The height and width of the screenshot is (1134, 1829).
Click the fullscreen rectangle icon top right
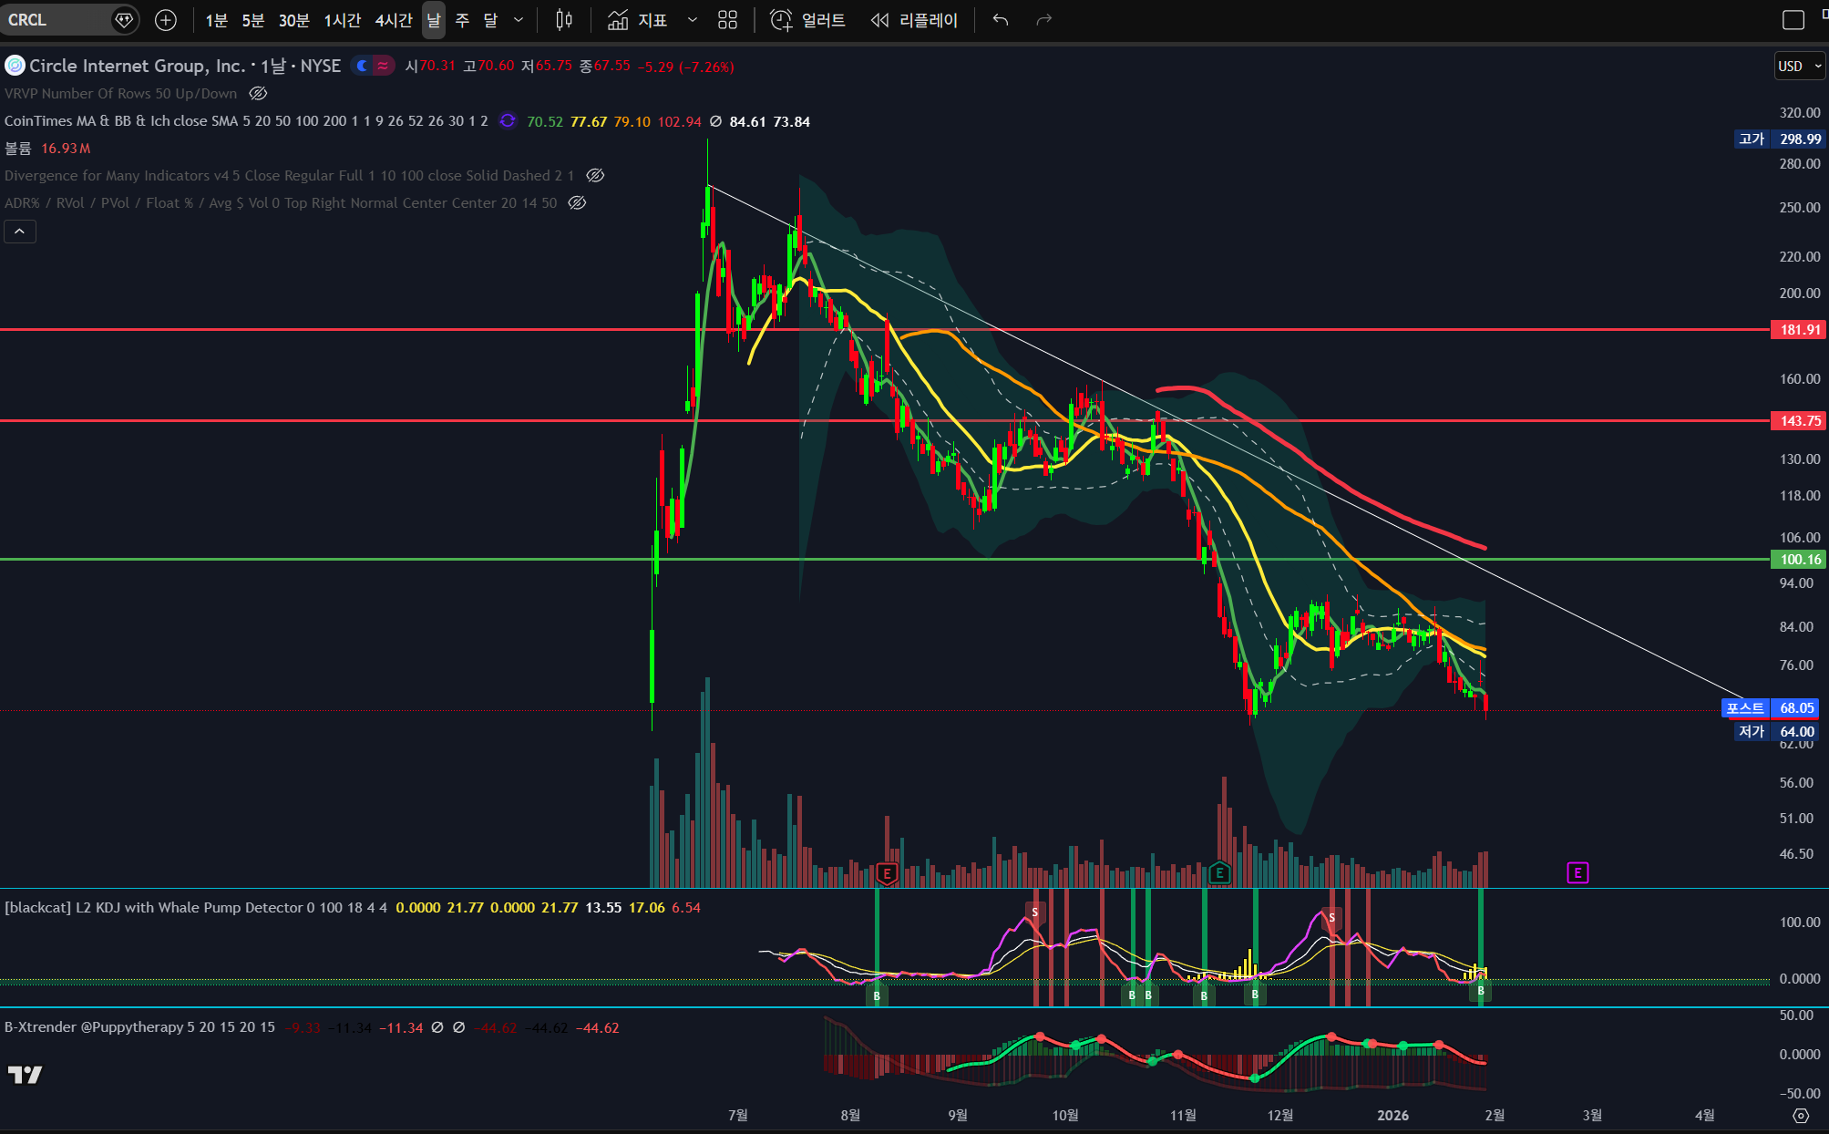1793,20
